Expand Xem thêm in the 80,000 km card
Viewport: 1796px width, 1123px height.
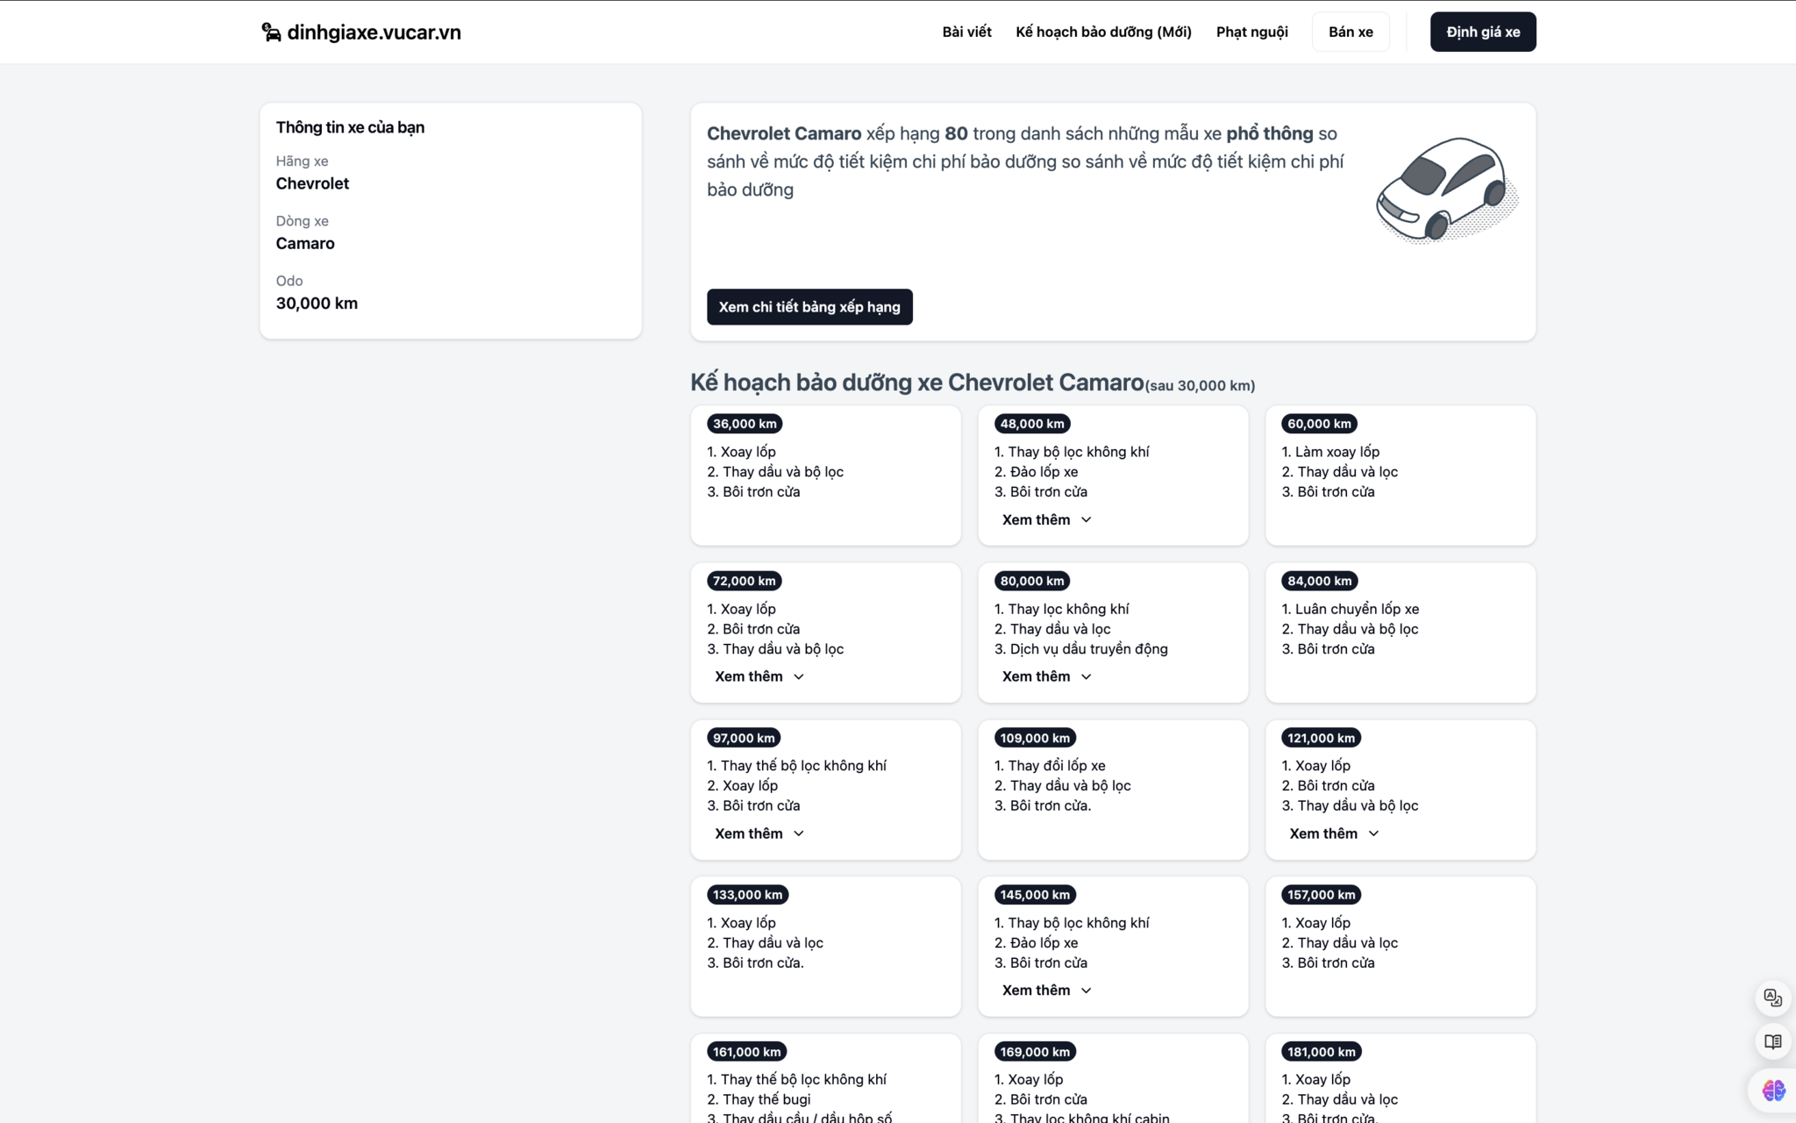1046,676
